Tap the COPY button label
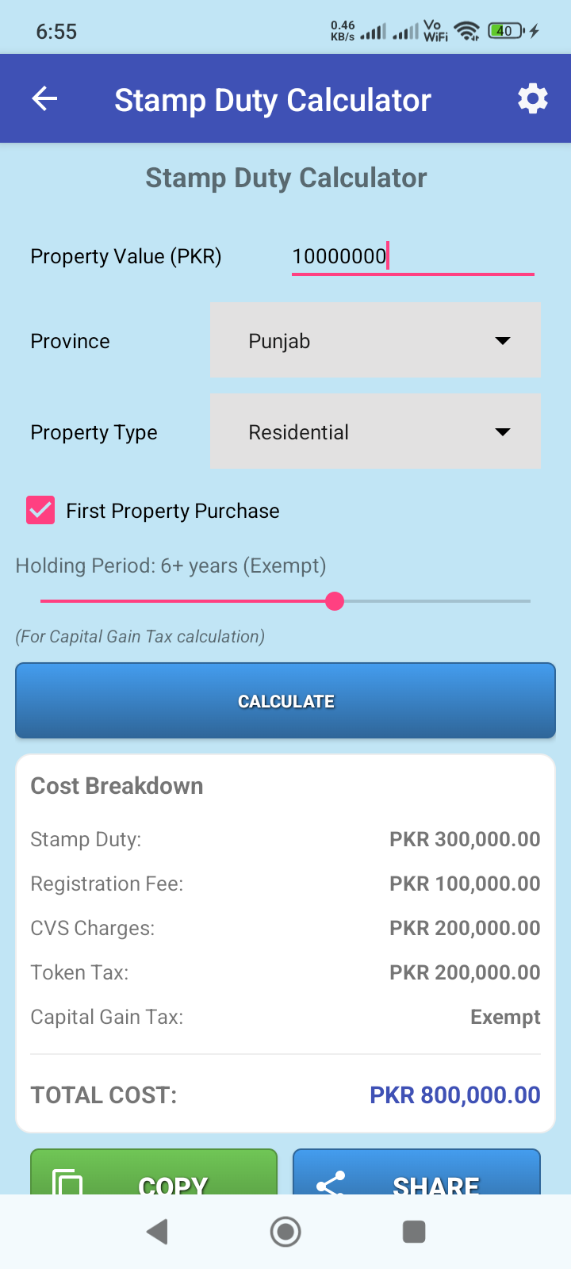The height and width of the screenshot is (1269, 571). pyautogui.click(x=173, y=1185)
